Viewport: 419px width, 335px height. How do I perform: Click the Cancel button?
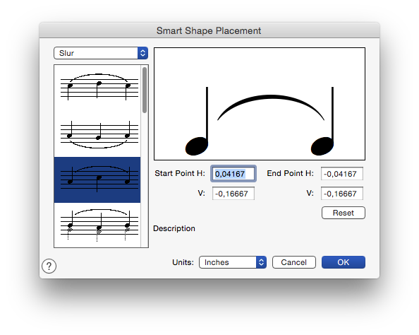coord(294,262)
